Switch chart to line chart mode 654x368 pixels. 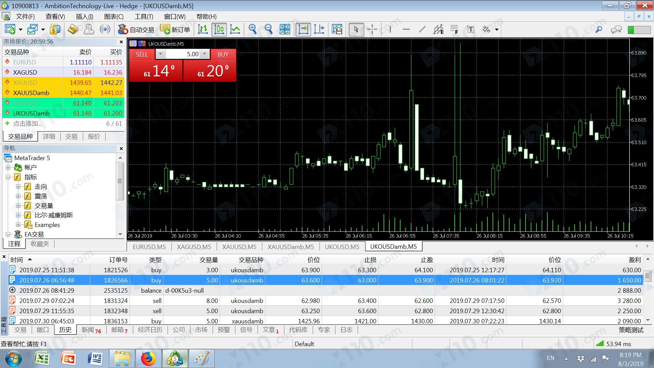(x=235, y=30)
